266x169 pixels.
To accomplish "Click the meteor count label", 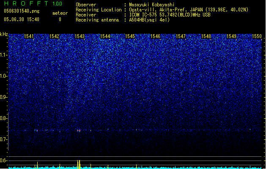I will click(60, 13).
